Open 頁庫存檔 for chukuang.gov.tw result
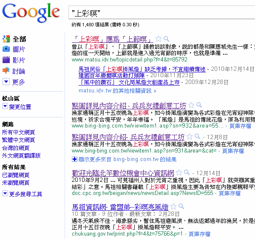The image size is (255, 239). (199, 234)
